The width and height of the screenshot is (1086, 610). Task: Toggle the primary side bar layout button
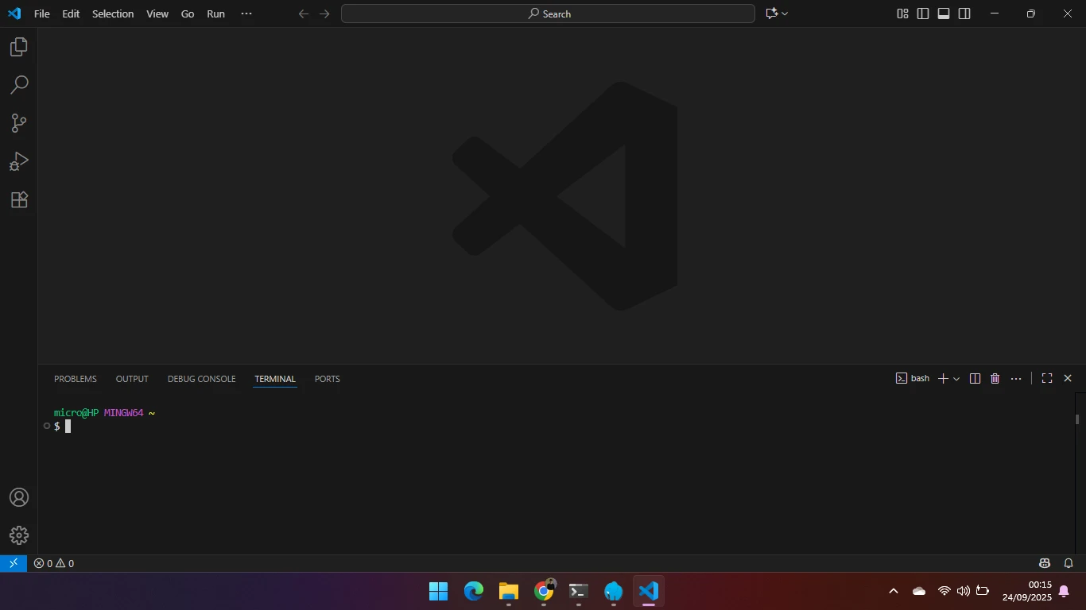[923, 14]
